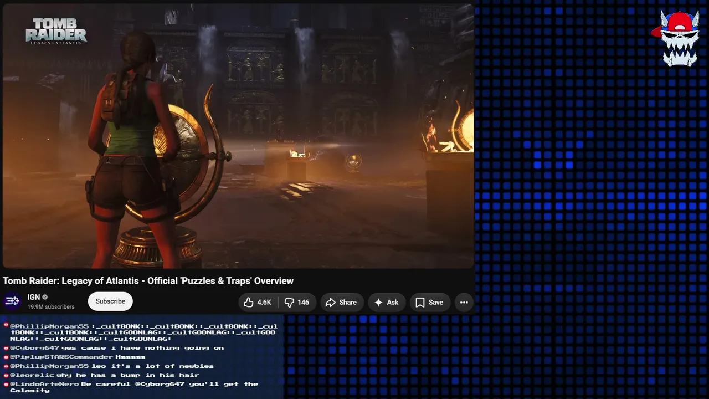Open the IGN channel name link
709x399 pixels.
pyautogui.click(x=34, y=297)
